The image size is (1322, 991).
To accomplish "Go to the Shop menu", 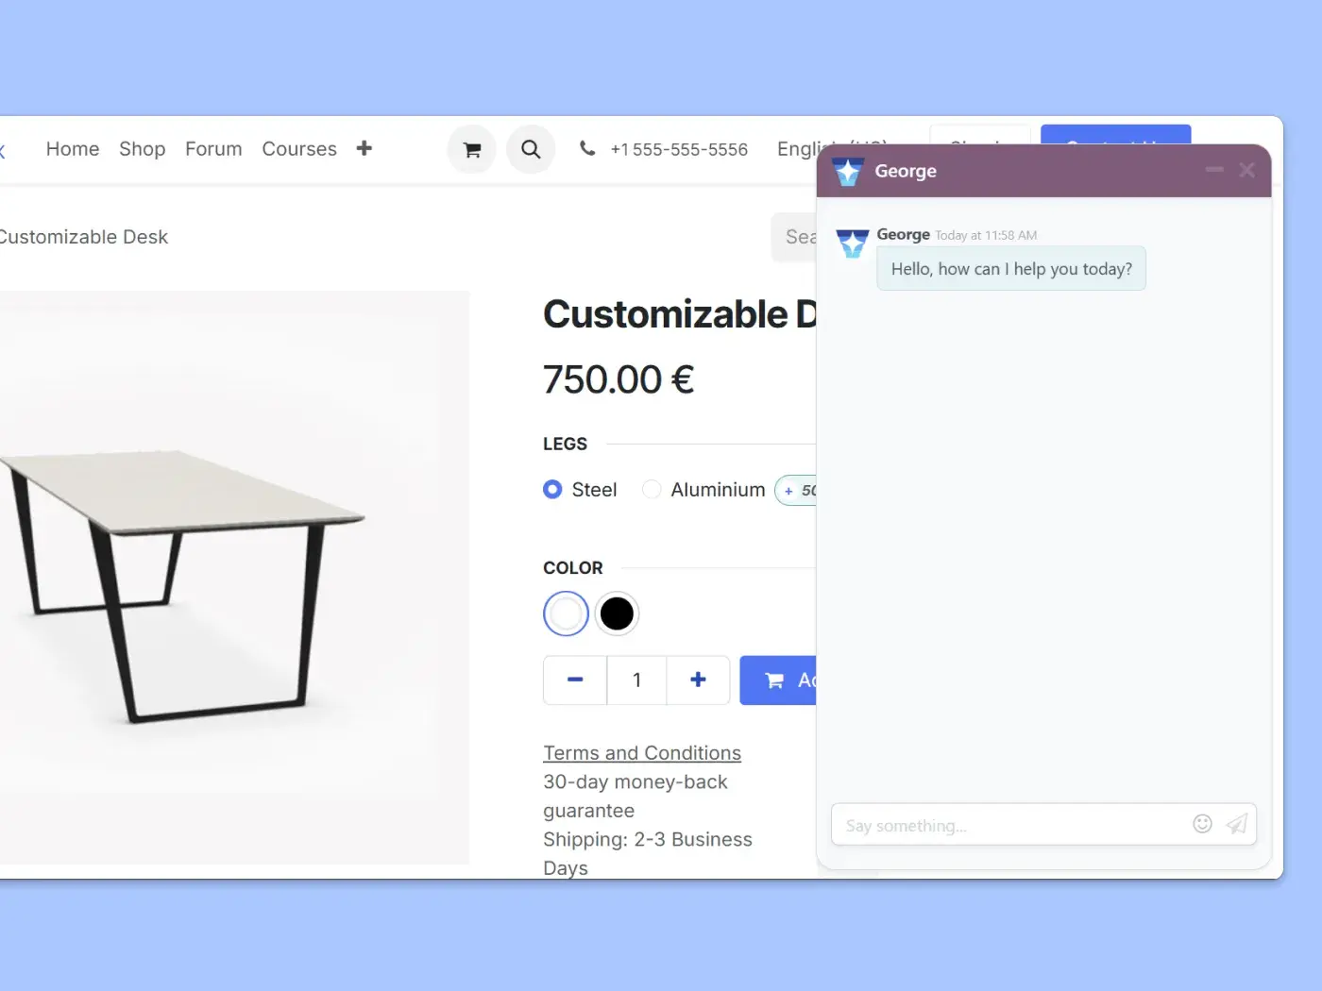I will coord(143,149).
